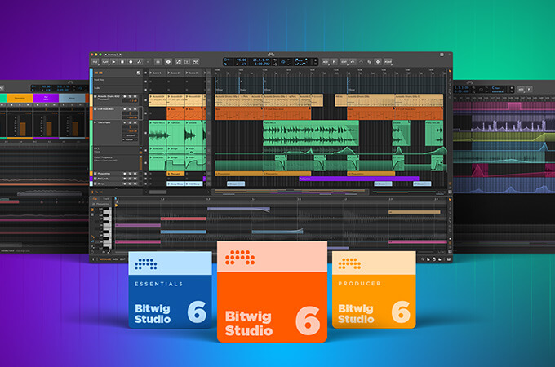Select the purple mixer channel in left window
This screenshot has height=367, width=555.
[x=46, y=98]
